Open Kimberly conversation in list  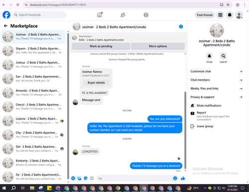point(33,163)
